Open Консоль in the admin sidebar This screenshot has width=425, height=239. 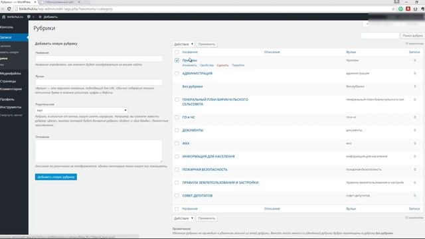[x=7, y=27]
